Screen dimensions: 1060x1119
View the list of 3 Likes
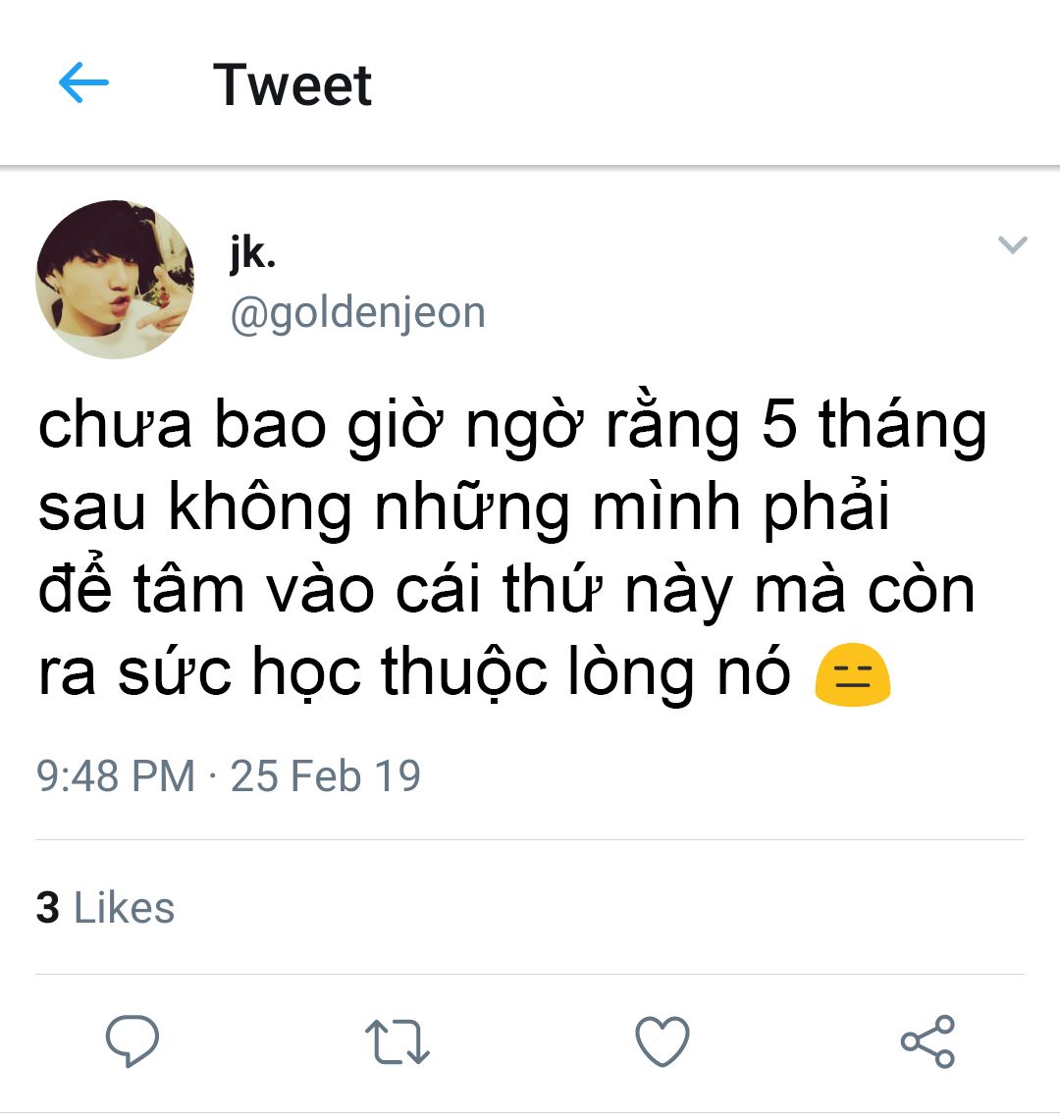pyautogui.click(x=105, y=907)
